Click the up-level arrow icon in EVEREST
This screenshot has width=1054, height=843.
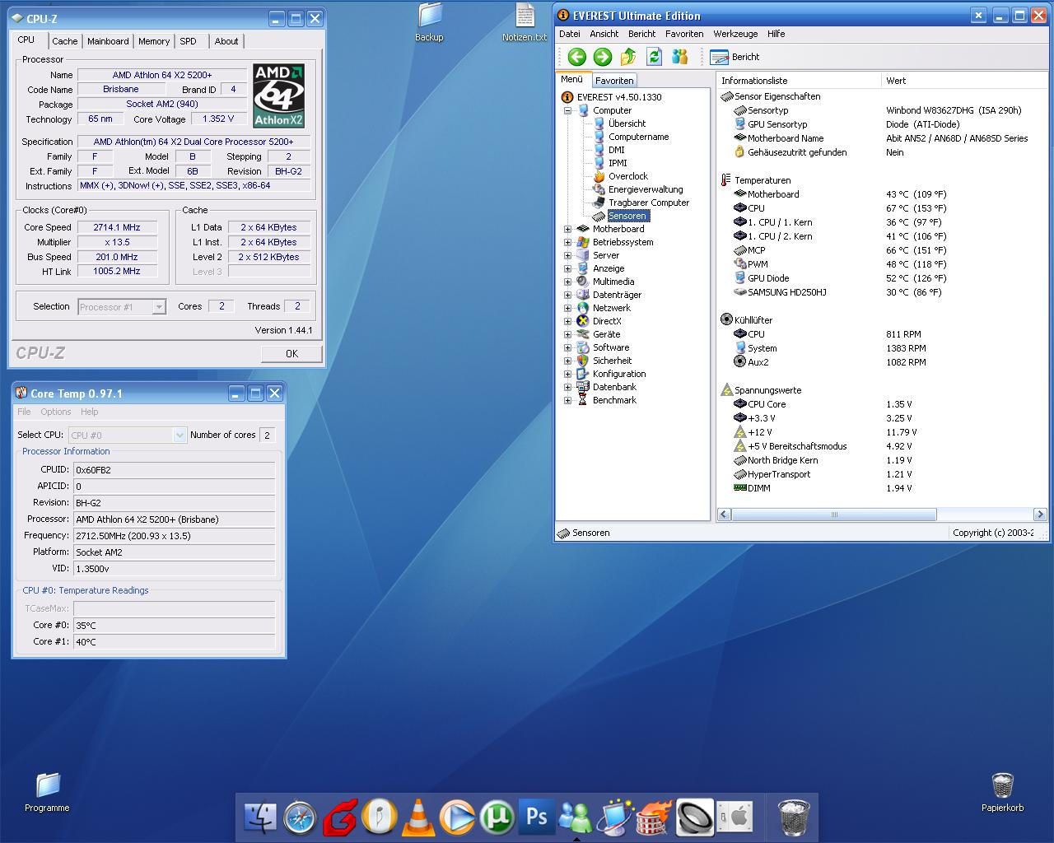pos(628,57)
